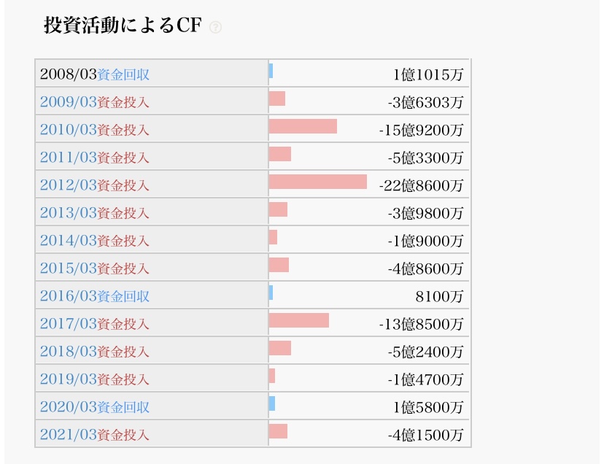The image size is (604, 464).
Task: Click the longest red bar for -22億8600万
Action: point(318,182)
